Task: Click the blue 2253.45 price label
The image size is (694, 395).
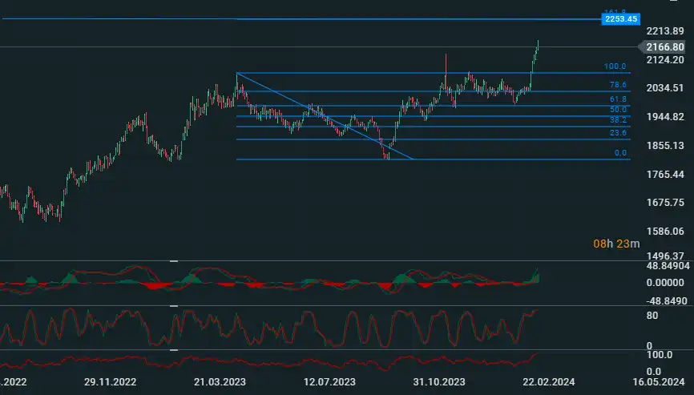Action: (621, 18)
